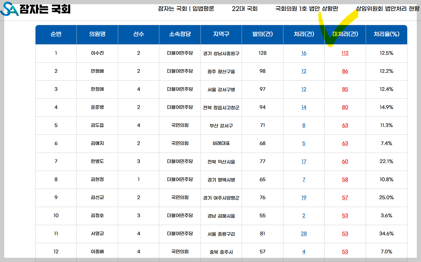
Task: Click the 순번 column header
Action: click(56, 34)
